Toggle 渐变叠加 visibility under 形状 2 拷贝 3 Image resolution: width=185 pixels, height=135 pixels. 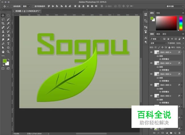click(161, 92)
